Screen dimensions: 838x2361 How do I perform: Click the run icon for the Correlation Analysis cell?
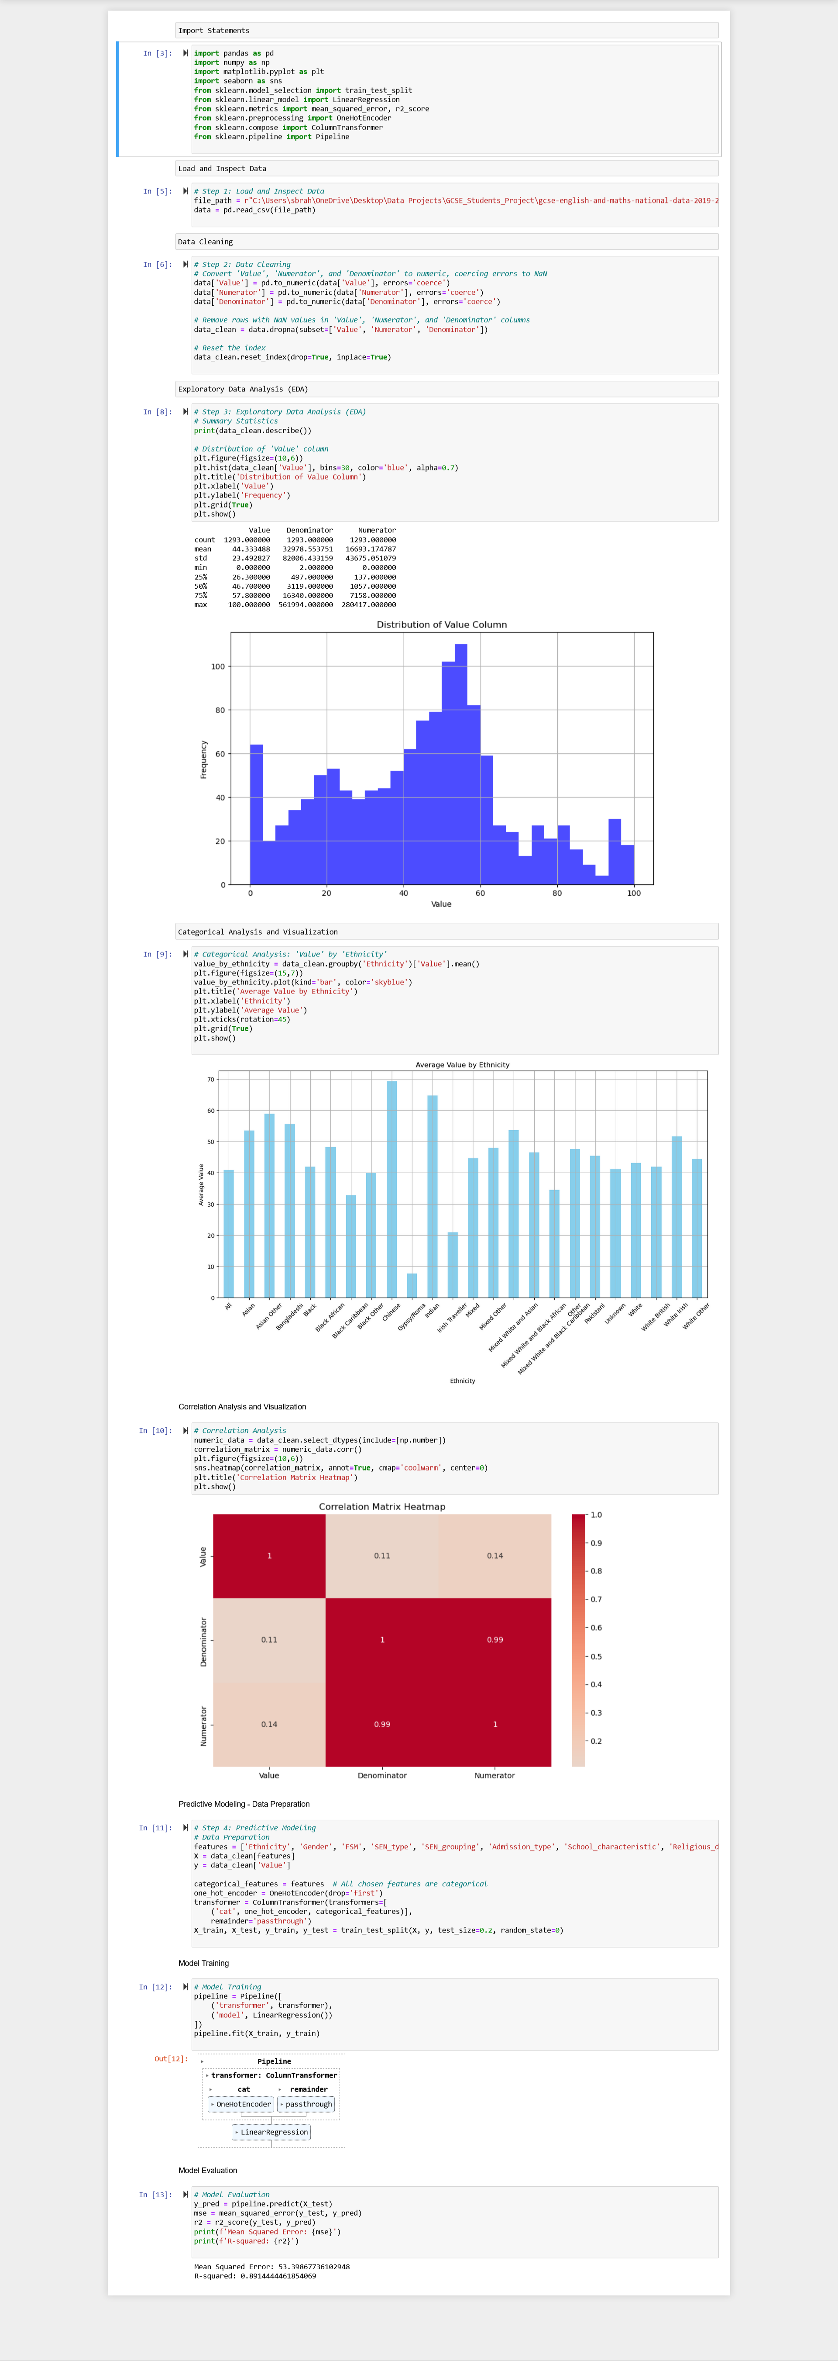(185, 1430)
